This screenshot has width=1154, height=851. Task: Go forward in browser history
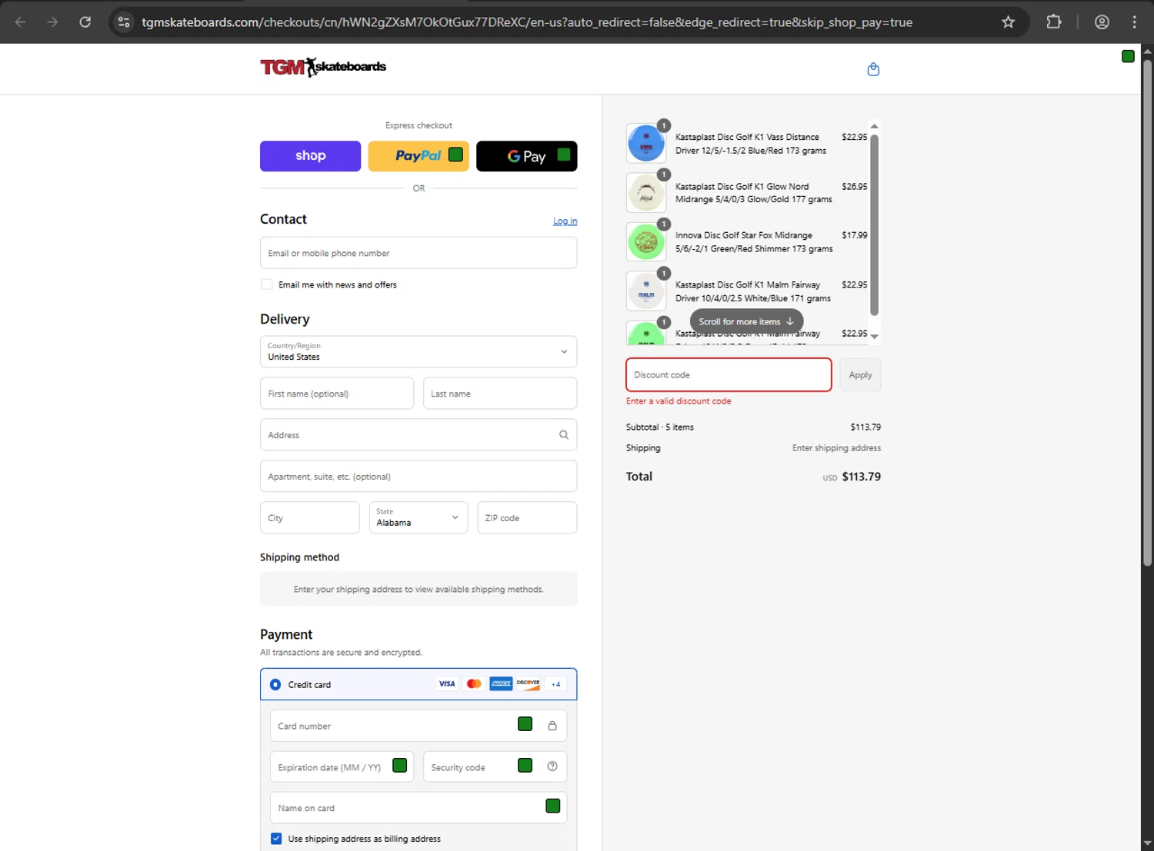point(52,22)
